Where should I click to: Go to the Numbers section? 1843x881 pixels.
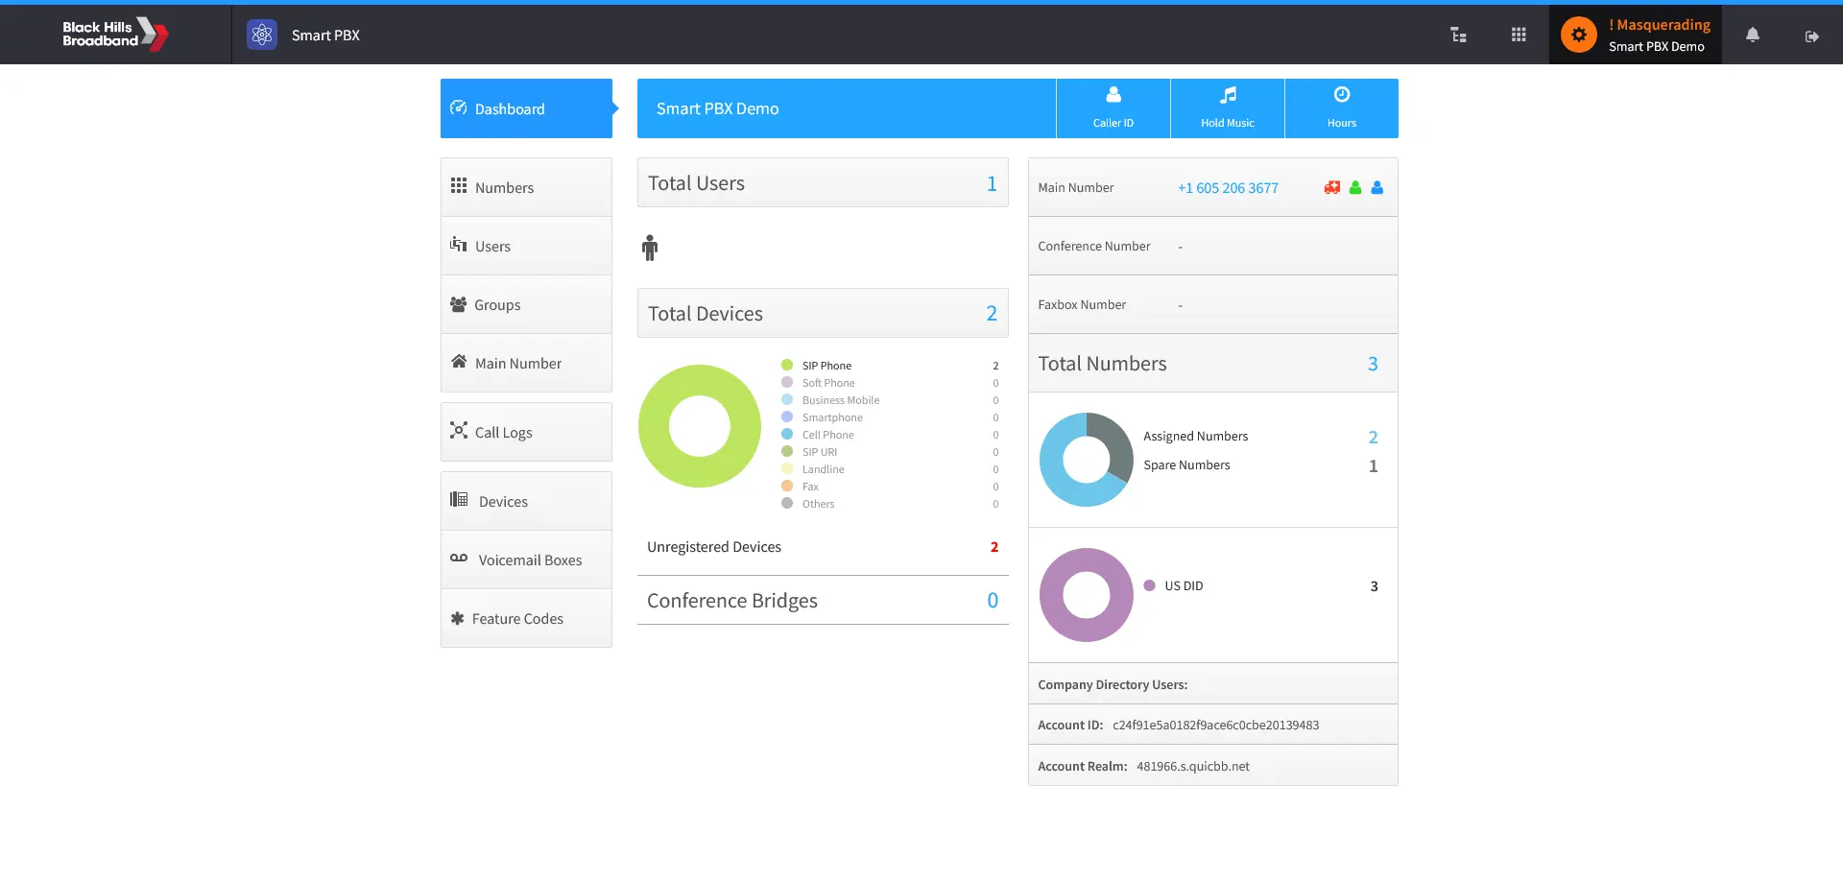coord(526,187)
